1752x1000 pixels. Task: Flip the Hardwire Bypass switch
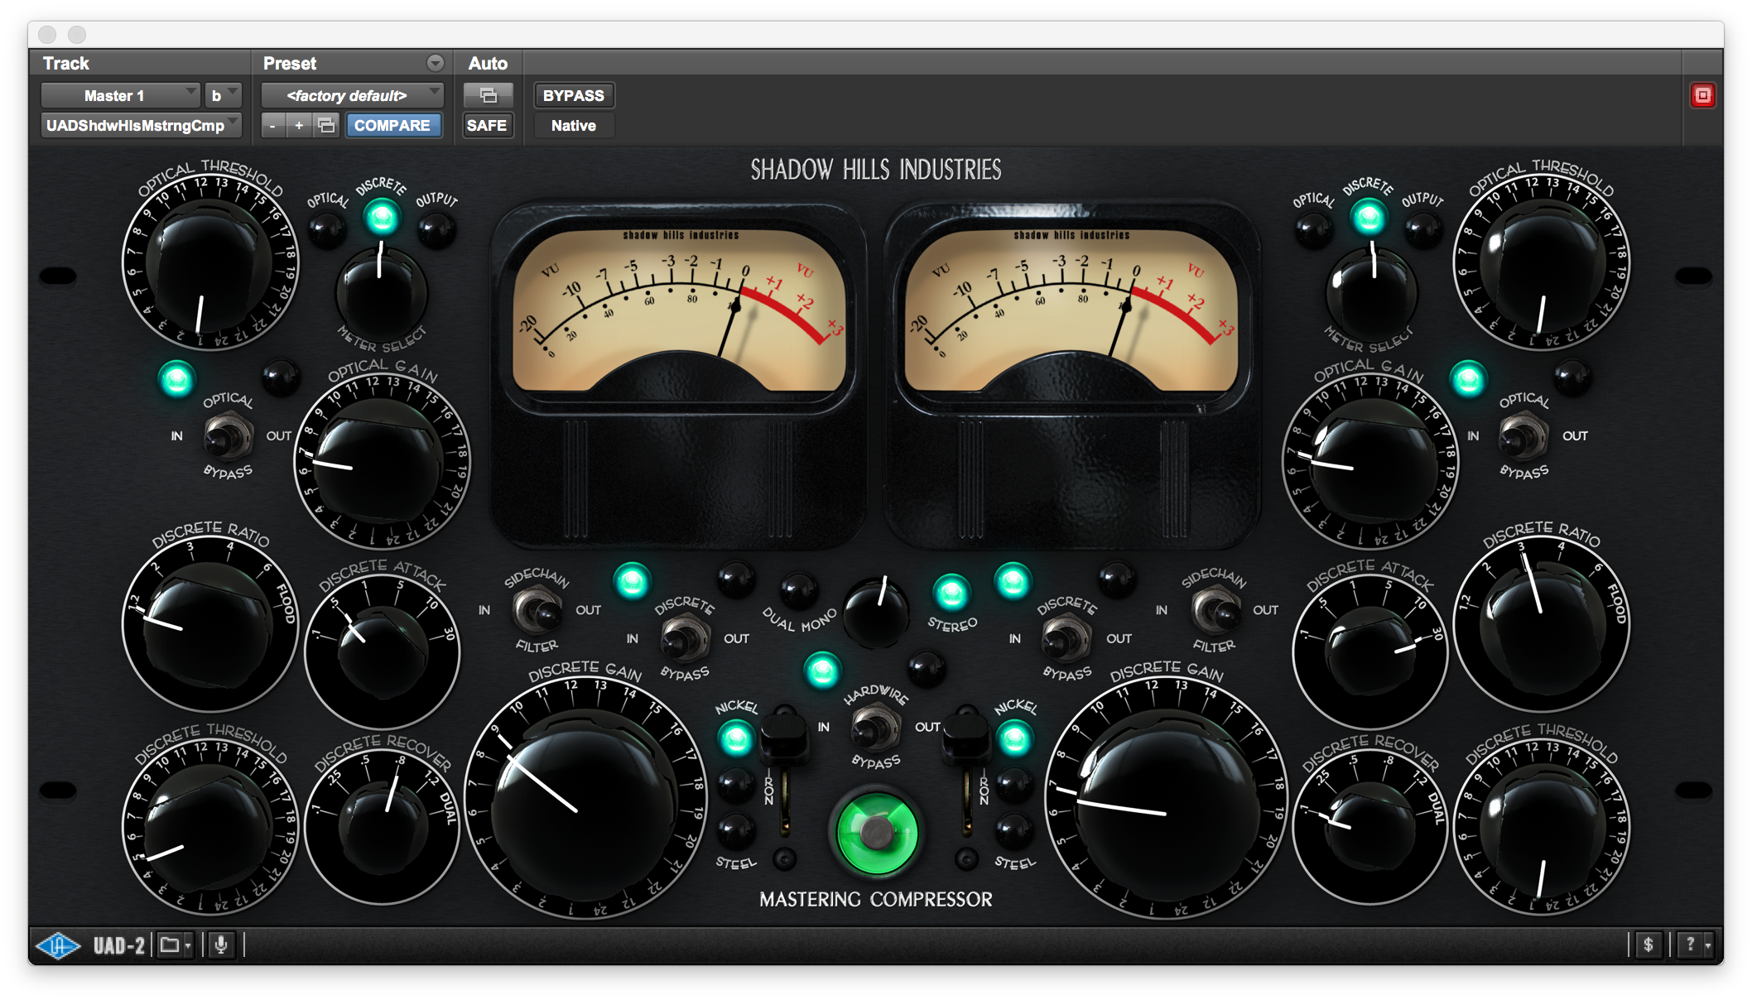pyautogui.click(x=875, y=728)
